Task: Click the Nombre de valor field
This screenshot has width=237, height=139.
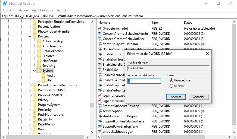Action: 168,68
